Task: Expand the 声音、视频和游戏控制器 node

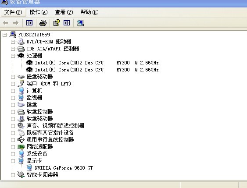Action: (x=13, y=126)
